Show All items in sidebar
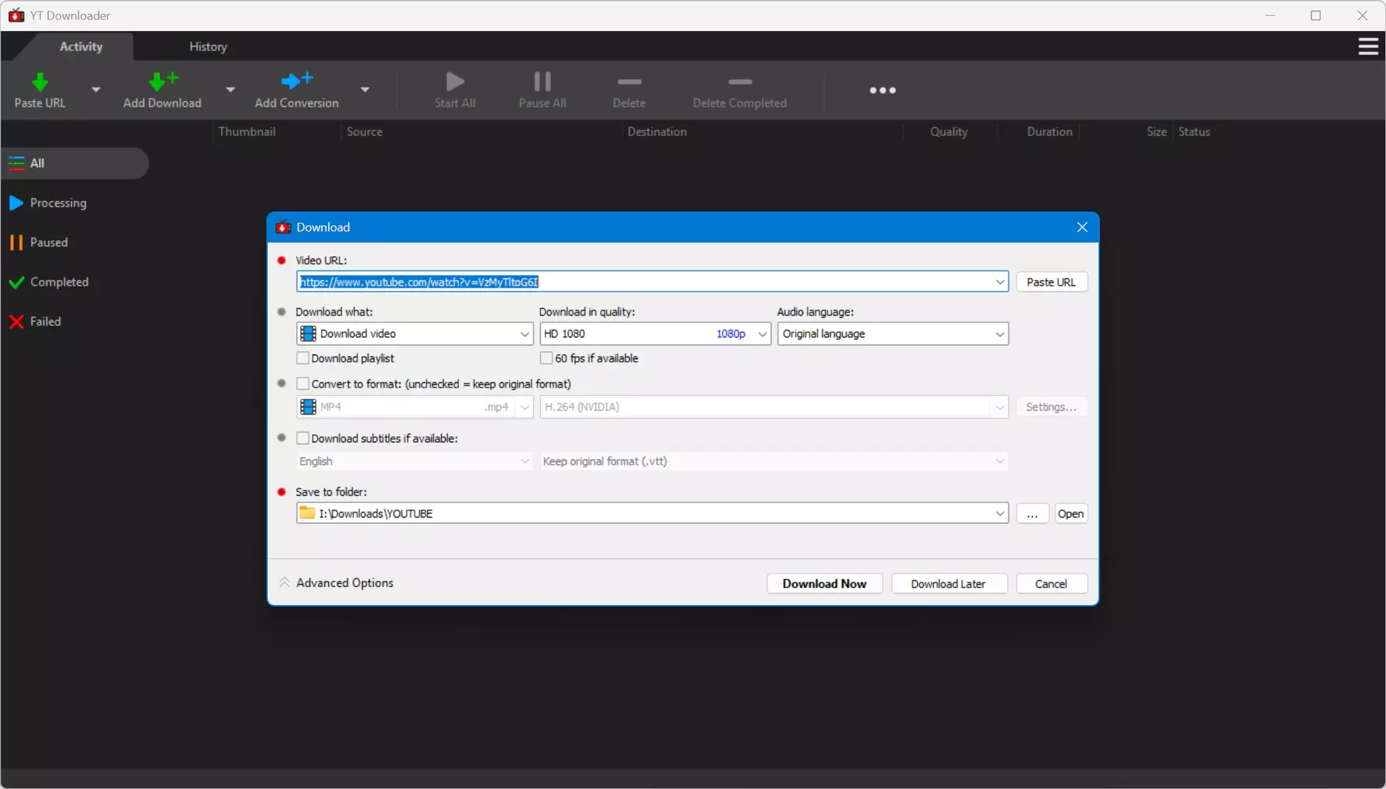 click(74, 163)
